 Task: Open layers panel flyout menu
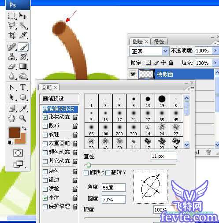217,43
